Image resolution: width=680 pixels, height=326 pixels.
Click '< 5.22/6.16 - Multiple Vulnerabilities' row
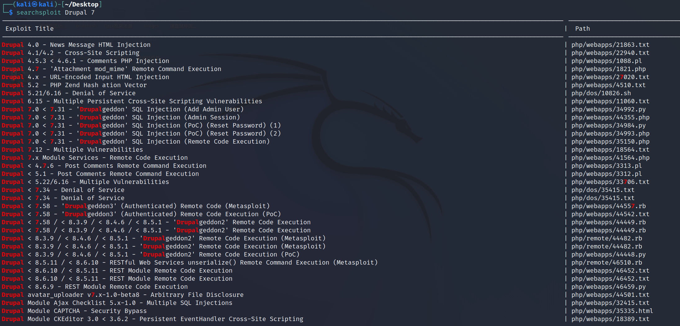85,182
